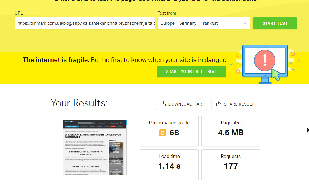Click the Page size 4.5 MB card

point(231,131)
